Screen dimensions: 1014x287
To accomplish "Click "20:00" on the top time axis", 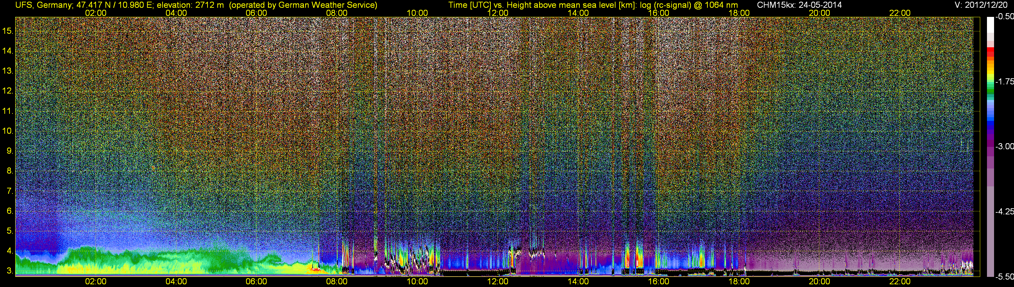I will pos(820,13).
